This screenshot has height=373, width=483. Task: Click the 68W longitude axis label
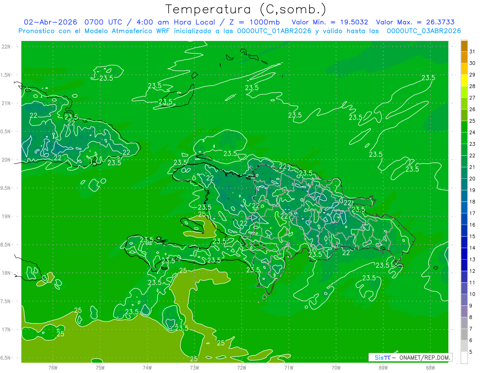(430, 367)
